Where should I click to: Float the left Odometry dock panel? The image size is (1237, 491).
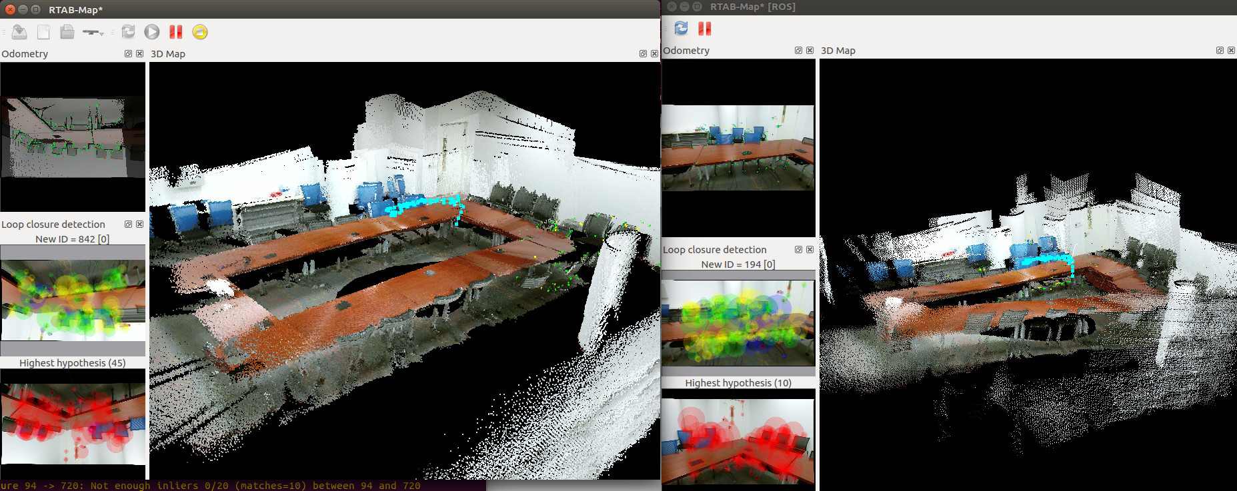pyautogui.click(x=128, y=54)
